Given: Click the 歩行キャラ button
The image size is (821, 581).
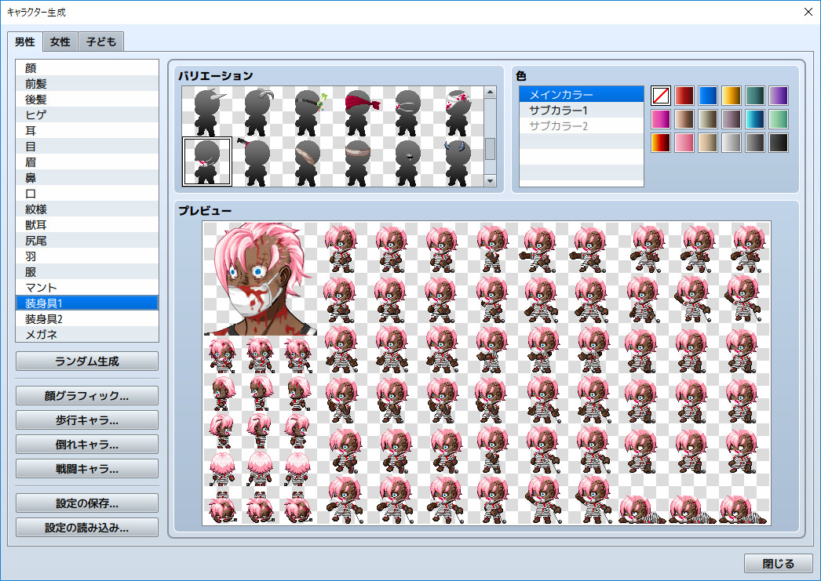Looking at the screenshot, I should coord(86,420).
